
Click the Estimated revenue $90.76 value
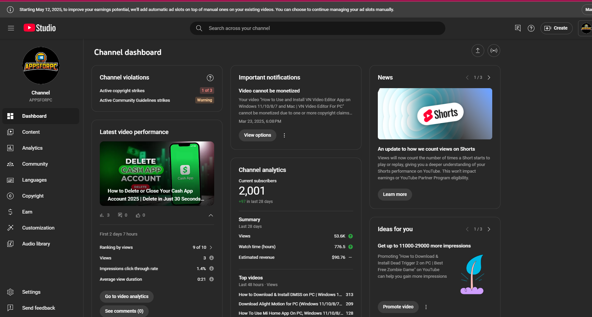339,257
